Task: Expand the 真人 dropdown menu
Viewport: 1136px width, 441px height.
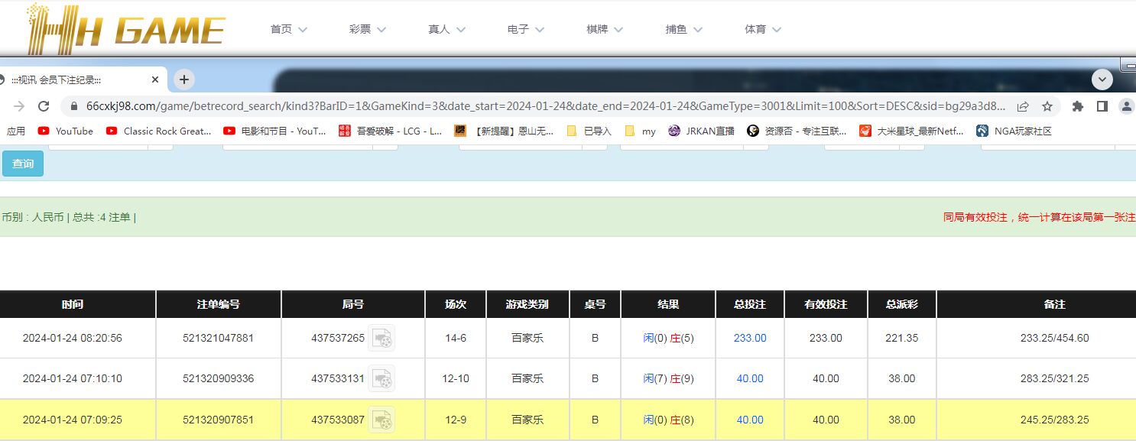Action: pos(446,29)
